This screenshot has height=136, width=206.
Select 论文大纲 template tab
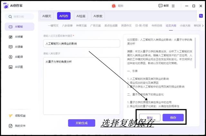tap(171, 26)
